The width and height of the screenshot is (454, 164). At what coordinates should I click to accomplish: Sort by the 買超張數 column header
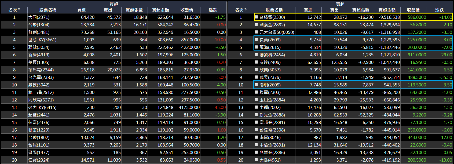(134, 10)
